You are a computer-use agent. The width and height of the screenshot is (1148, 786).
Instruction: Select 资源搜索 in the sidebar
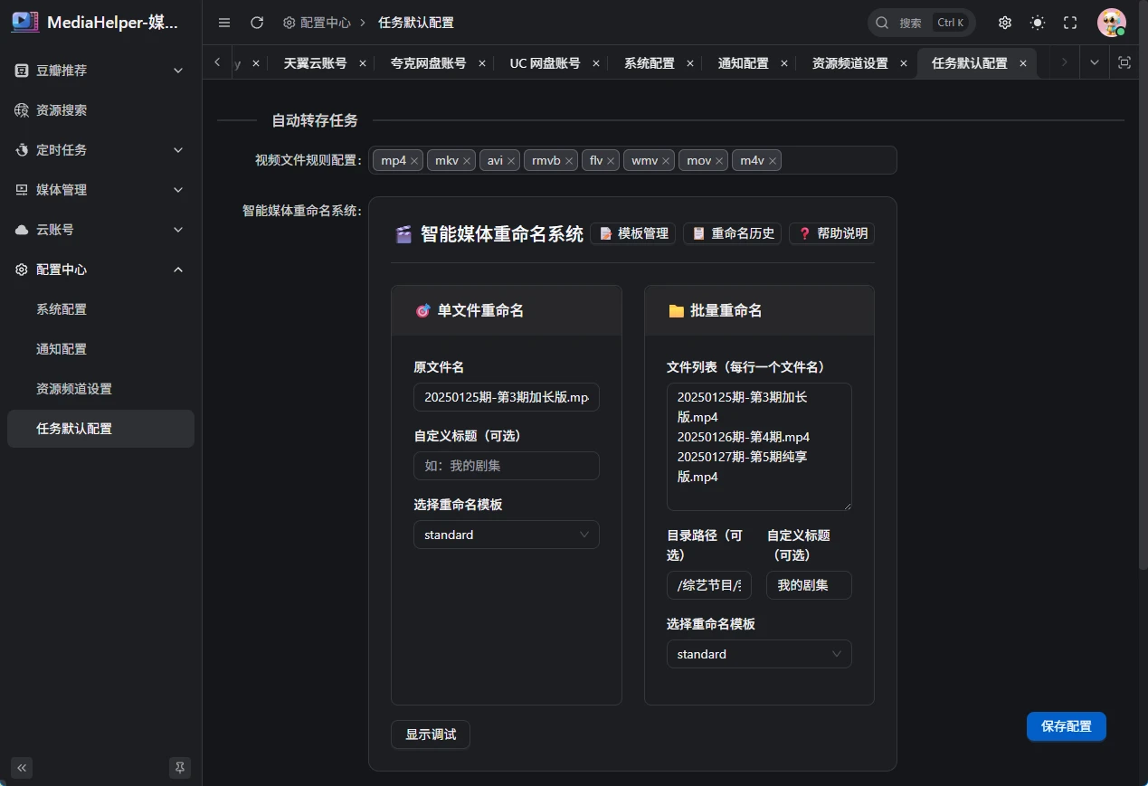[x=62, y=110]
